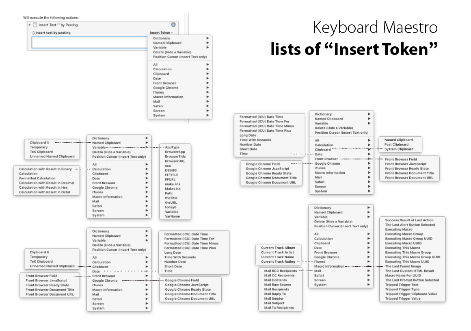
Task: Expand Safari in menu directly under Insert Token button
Action: (180, 106)
